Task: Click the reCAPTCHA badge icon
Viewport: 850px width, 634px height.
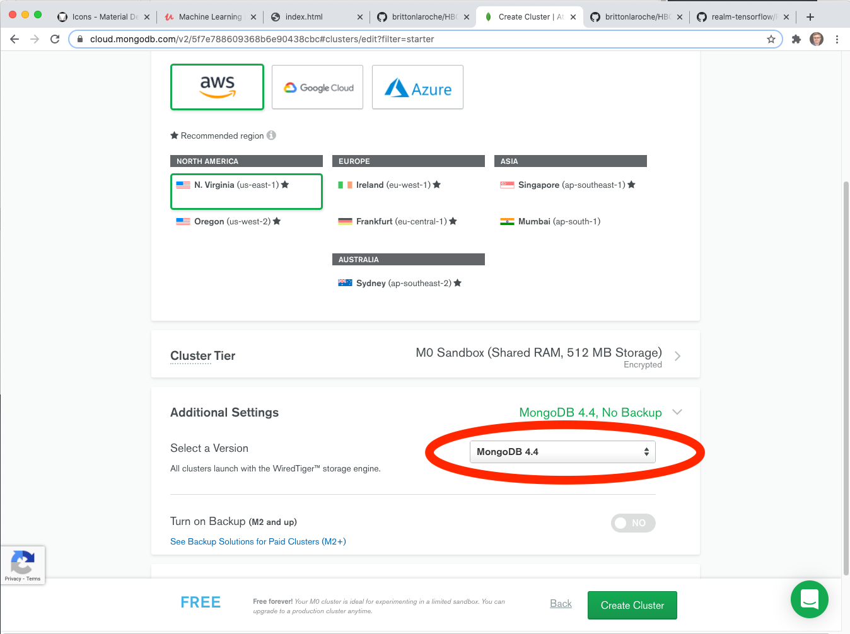Action: click(x=23, y=562)
